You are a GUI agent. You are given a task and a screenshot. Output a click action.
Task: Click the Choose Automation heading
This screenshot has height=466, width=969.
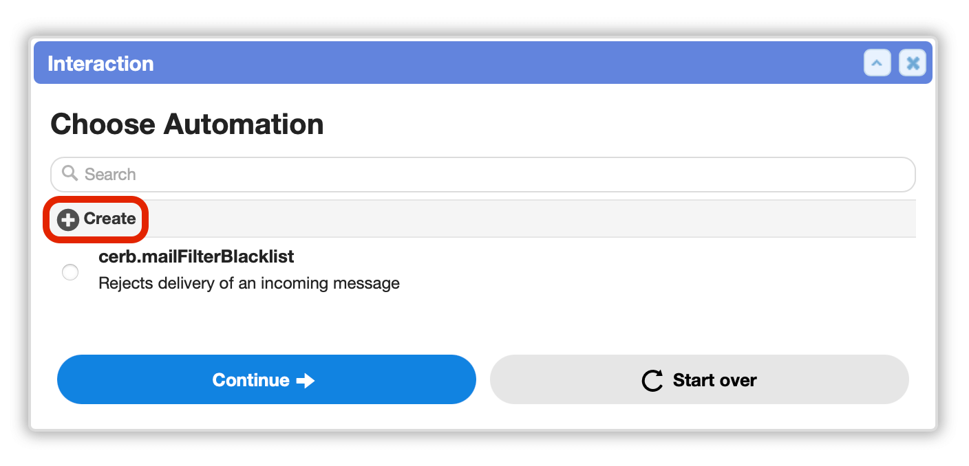[x=187, y=124]
